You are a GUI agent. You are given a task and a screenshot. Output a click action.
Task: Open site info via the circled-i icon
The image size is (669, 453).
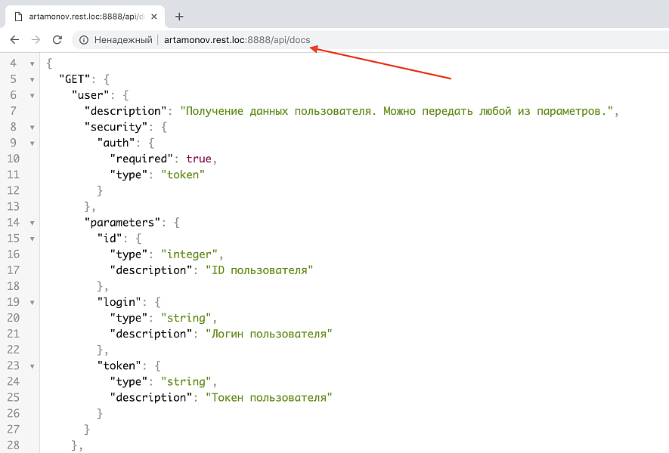[x=84, y=40]
